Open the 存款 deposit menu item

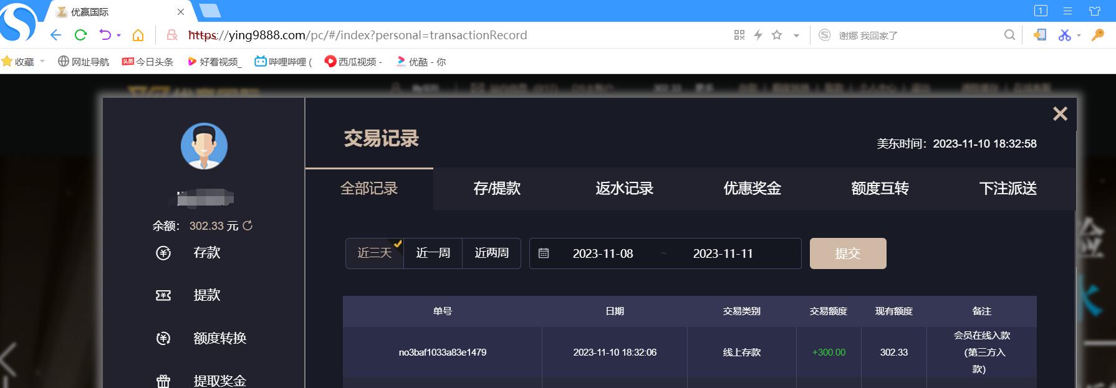coord(207,252)
